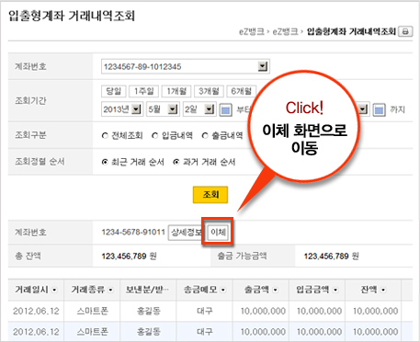Click 스마트폰 in second transaction row
The width and height of the screenshot is (420, 342).
(92, 332)
